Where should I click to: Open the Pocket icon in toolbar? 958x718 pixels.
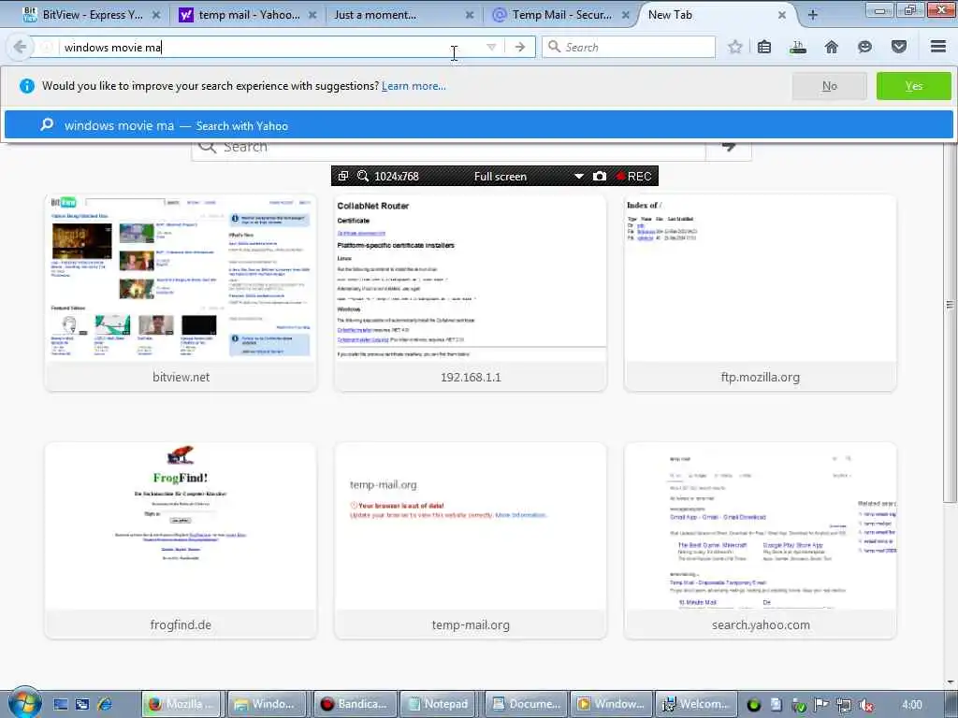pyautogui.click(x=899, y=47)
